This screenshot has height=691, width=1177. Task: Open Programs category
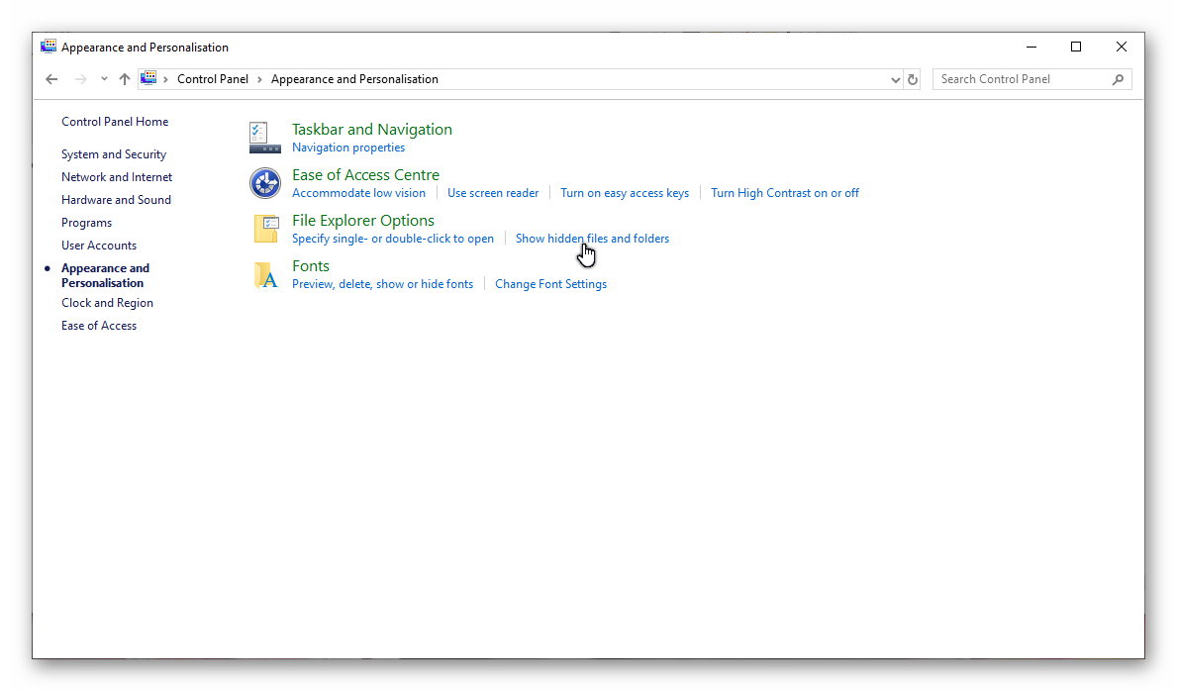[x=86, y=223]
